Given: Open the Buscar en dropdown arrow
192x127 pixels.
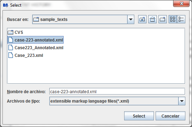Looking at the screenshot, I should pos(131,19).
